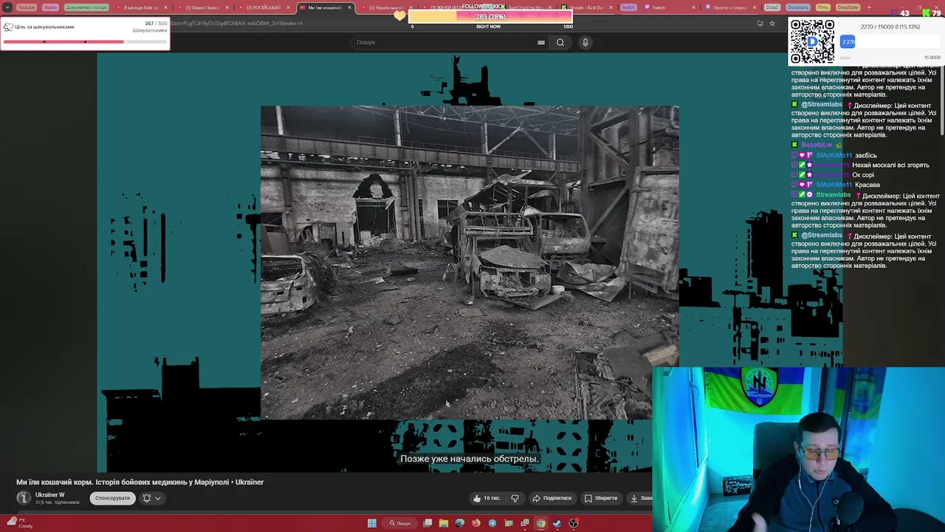
Task: Switch to the 8 місяців боїв tab
Action: [x=140, y=7]
